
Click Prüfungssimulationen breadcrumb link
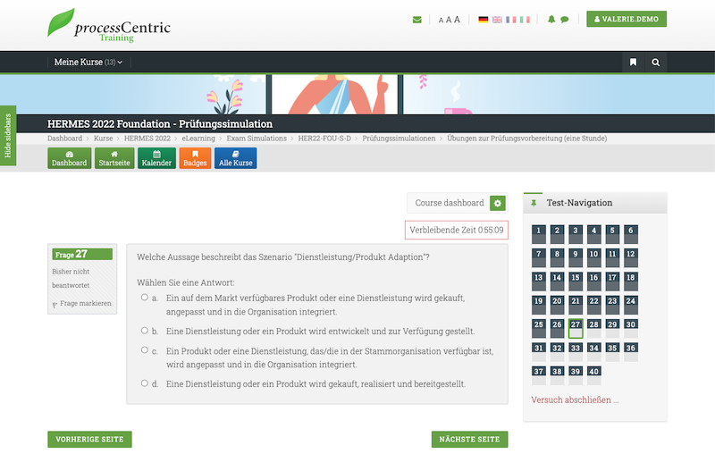pos(399,139)
